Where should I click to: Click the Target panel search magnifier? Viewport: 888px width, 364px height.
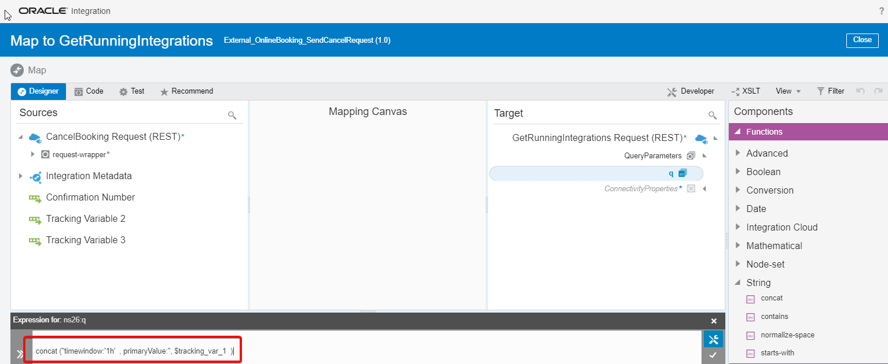coord(713,115)
